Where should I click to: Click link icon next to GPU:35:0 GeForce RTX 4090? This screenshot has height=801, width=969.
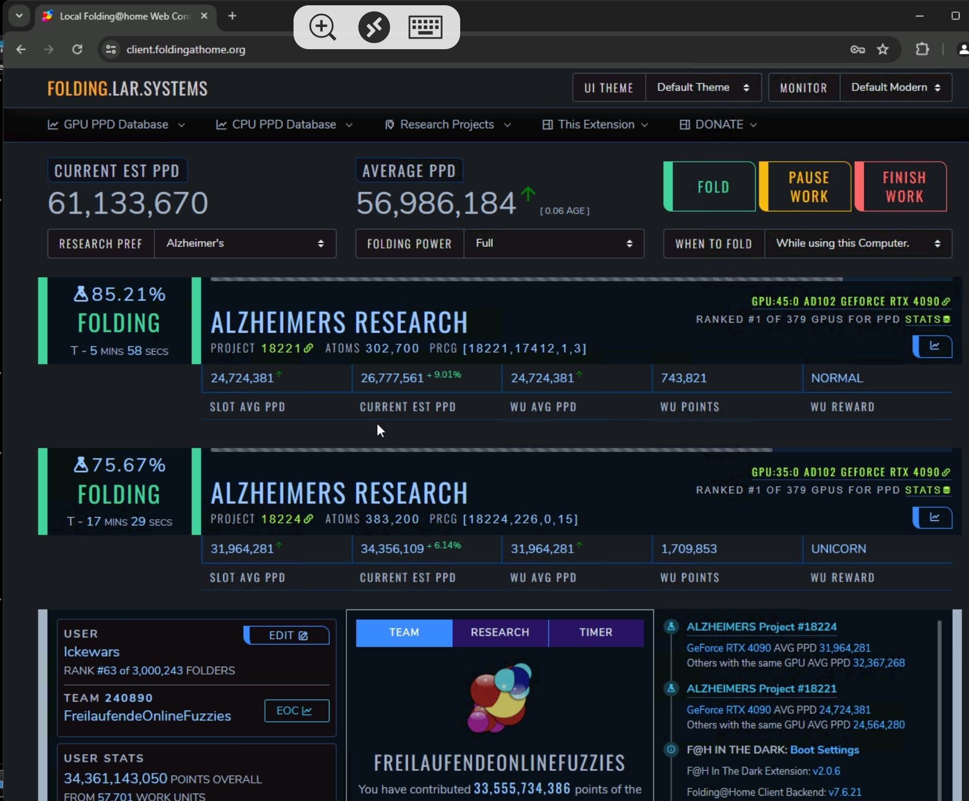tap(946, 472)
